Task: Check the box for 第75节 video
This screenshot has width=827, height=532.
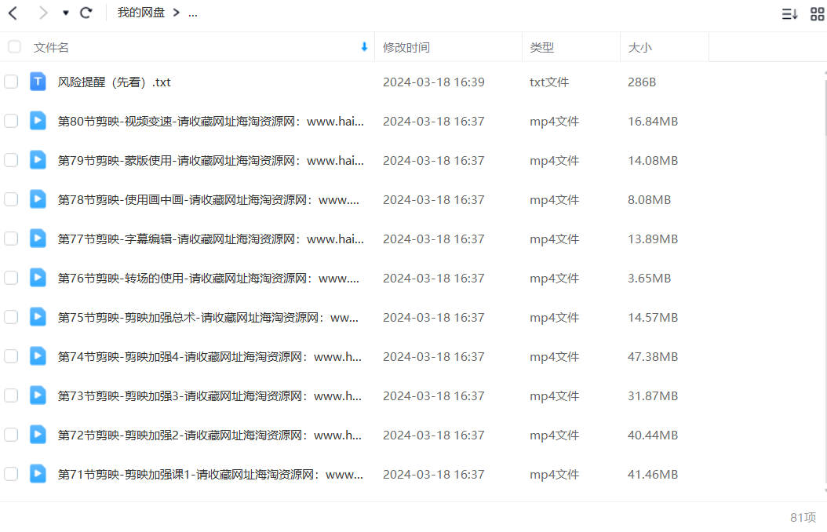Action: pos(11,317)
